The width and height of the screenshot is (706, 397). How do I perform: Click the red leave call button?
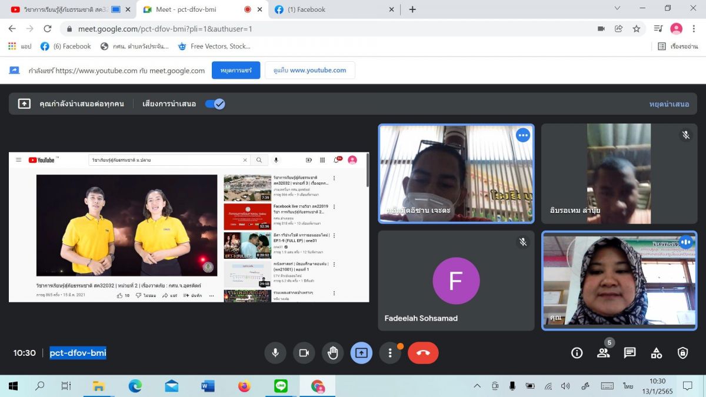pos(423,353)
